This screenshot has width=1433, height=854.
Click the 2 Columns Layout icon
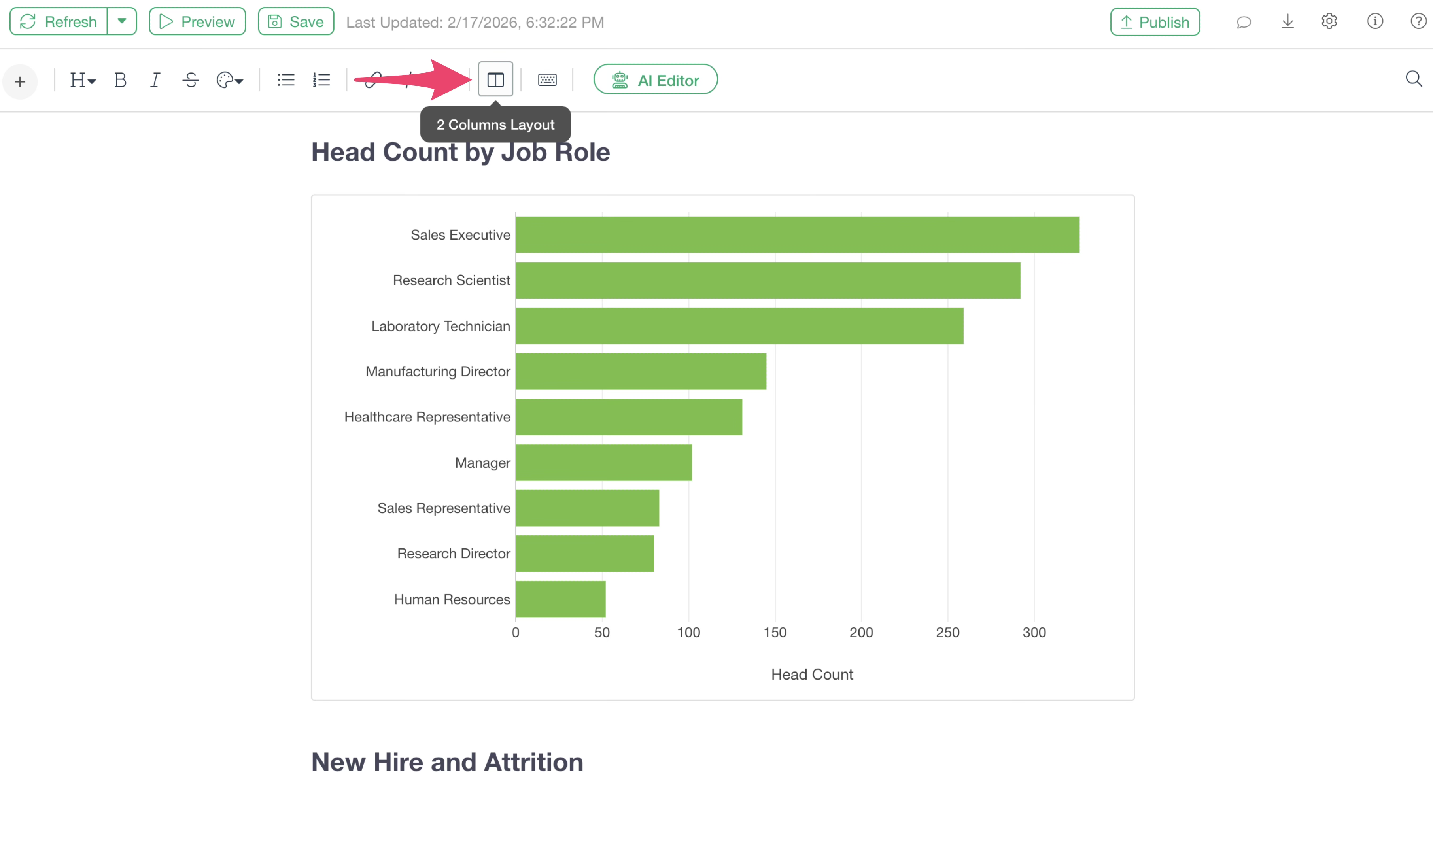(x=495, y=79)
